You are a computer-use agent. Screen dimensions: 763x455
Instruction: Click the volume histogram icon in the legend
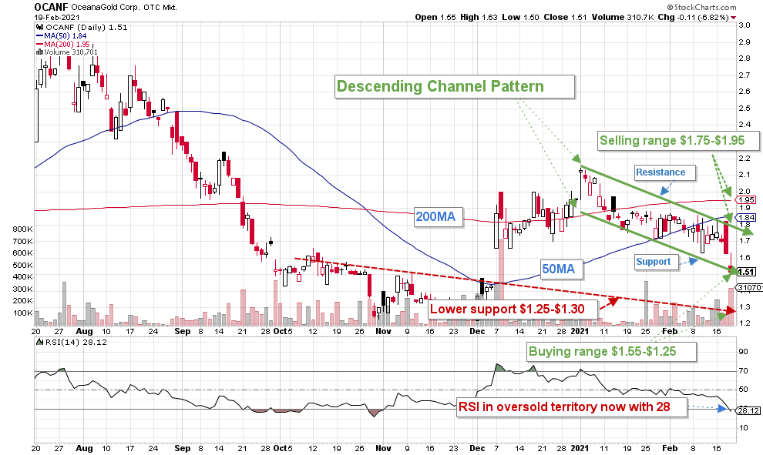[39, 52]
